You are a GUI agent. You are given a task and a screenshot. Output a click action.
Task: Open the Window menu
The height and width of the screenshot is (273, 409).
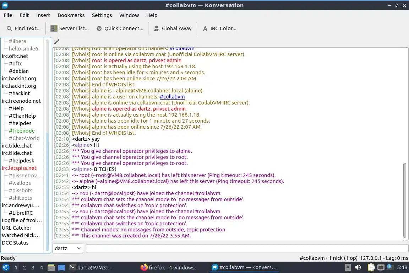click(129, 15)
